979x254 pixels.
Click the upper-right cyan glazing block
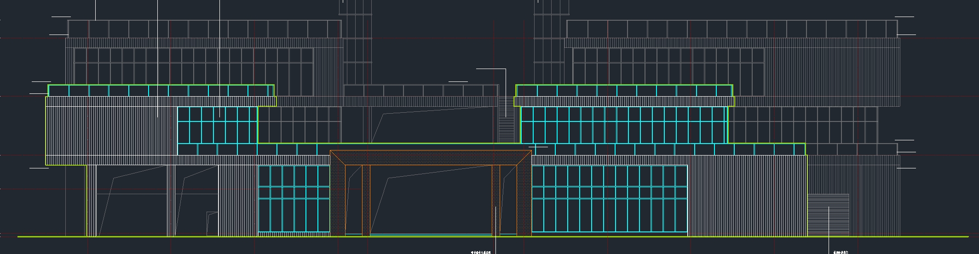coord(623,125)
